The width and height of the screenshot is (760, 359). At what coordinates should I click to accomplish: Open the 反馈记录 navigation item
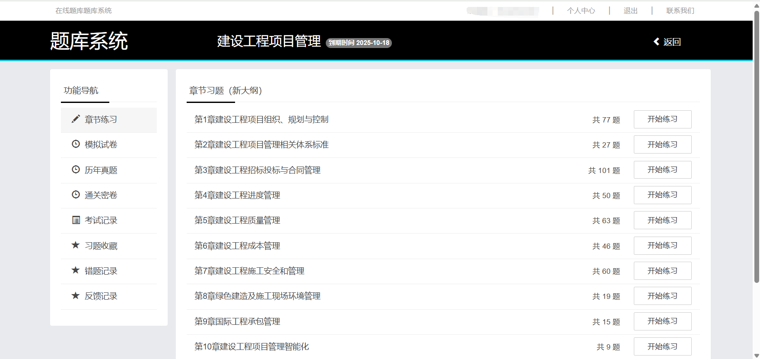109,296
